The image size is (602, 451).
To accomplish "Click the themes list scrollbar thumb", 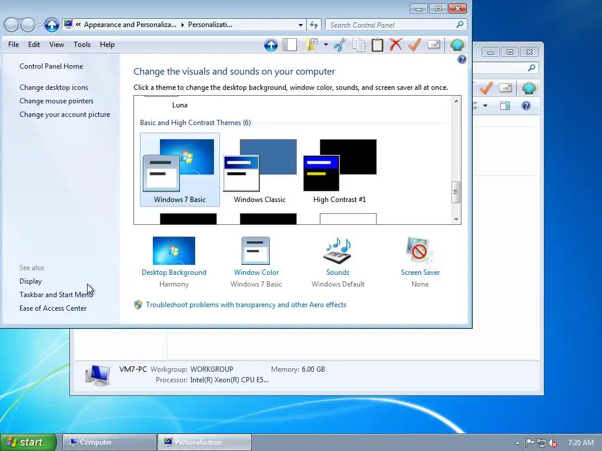I will (x=456, y=192).
